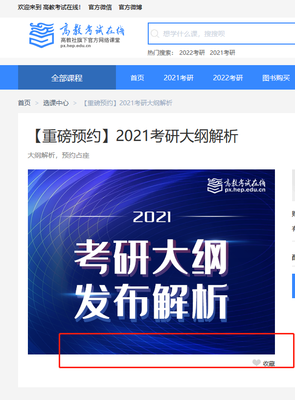Click 首页 in the breadcrumb

pos(24,103)
